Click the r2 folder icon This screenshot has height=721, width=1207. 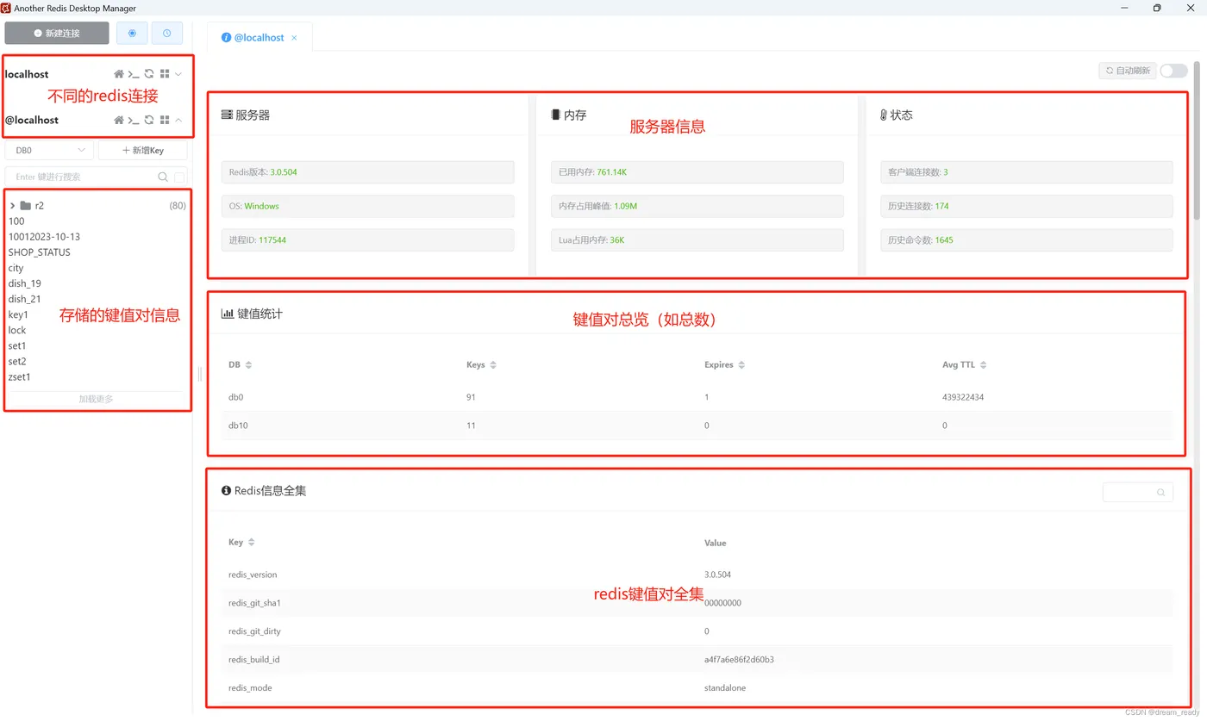click(x=26, y=206)
